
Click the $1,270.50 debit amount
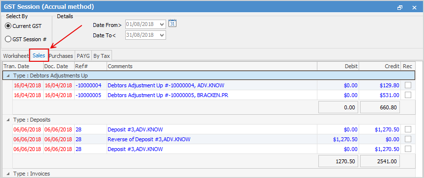pos(345,139)
